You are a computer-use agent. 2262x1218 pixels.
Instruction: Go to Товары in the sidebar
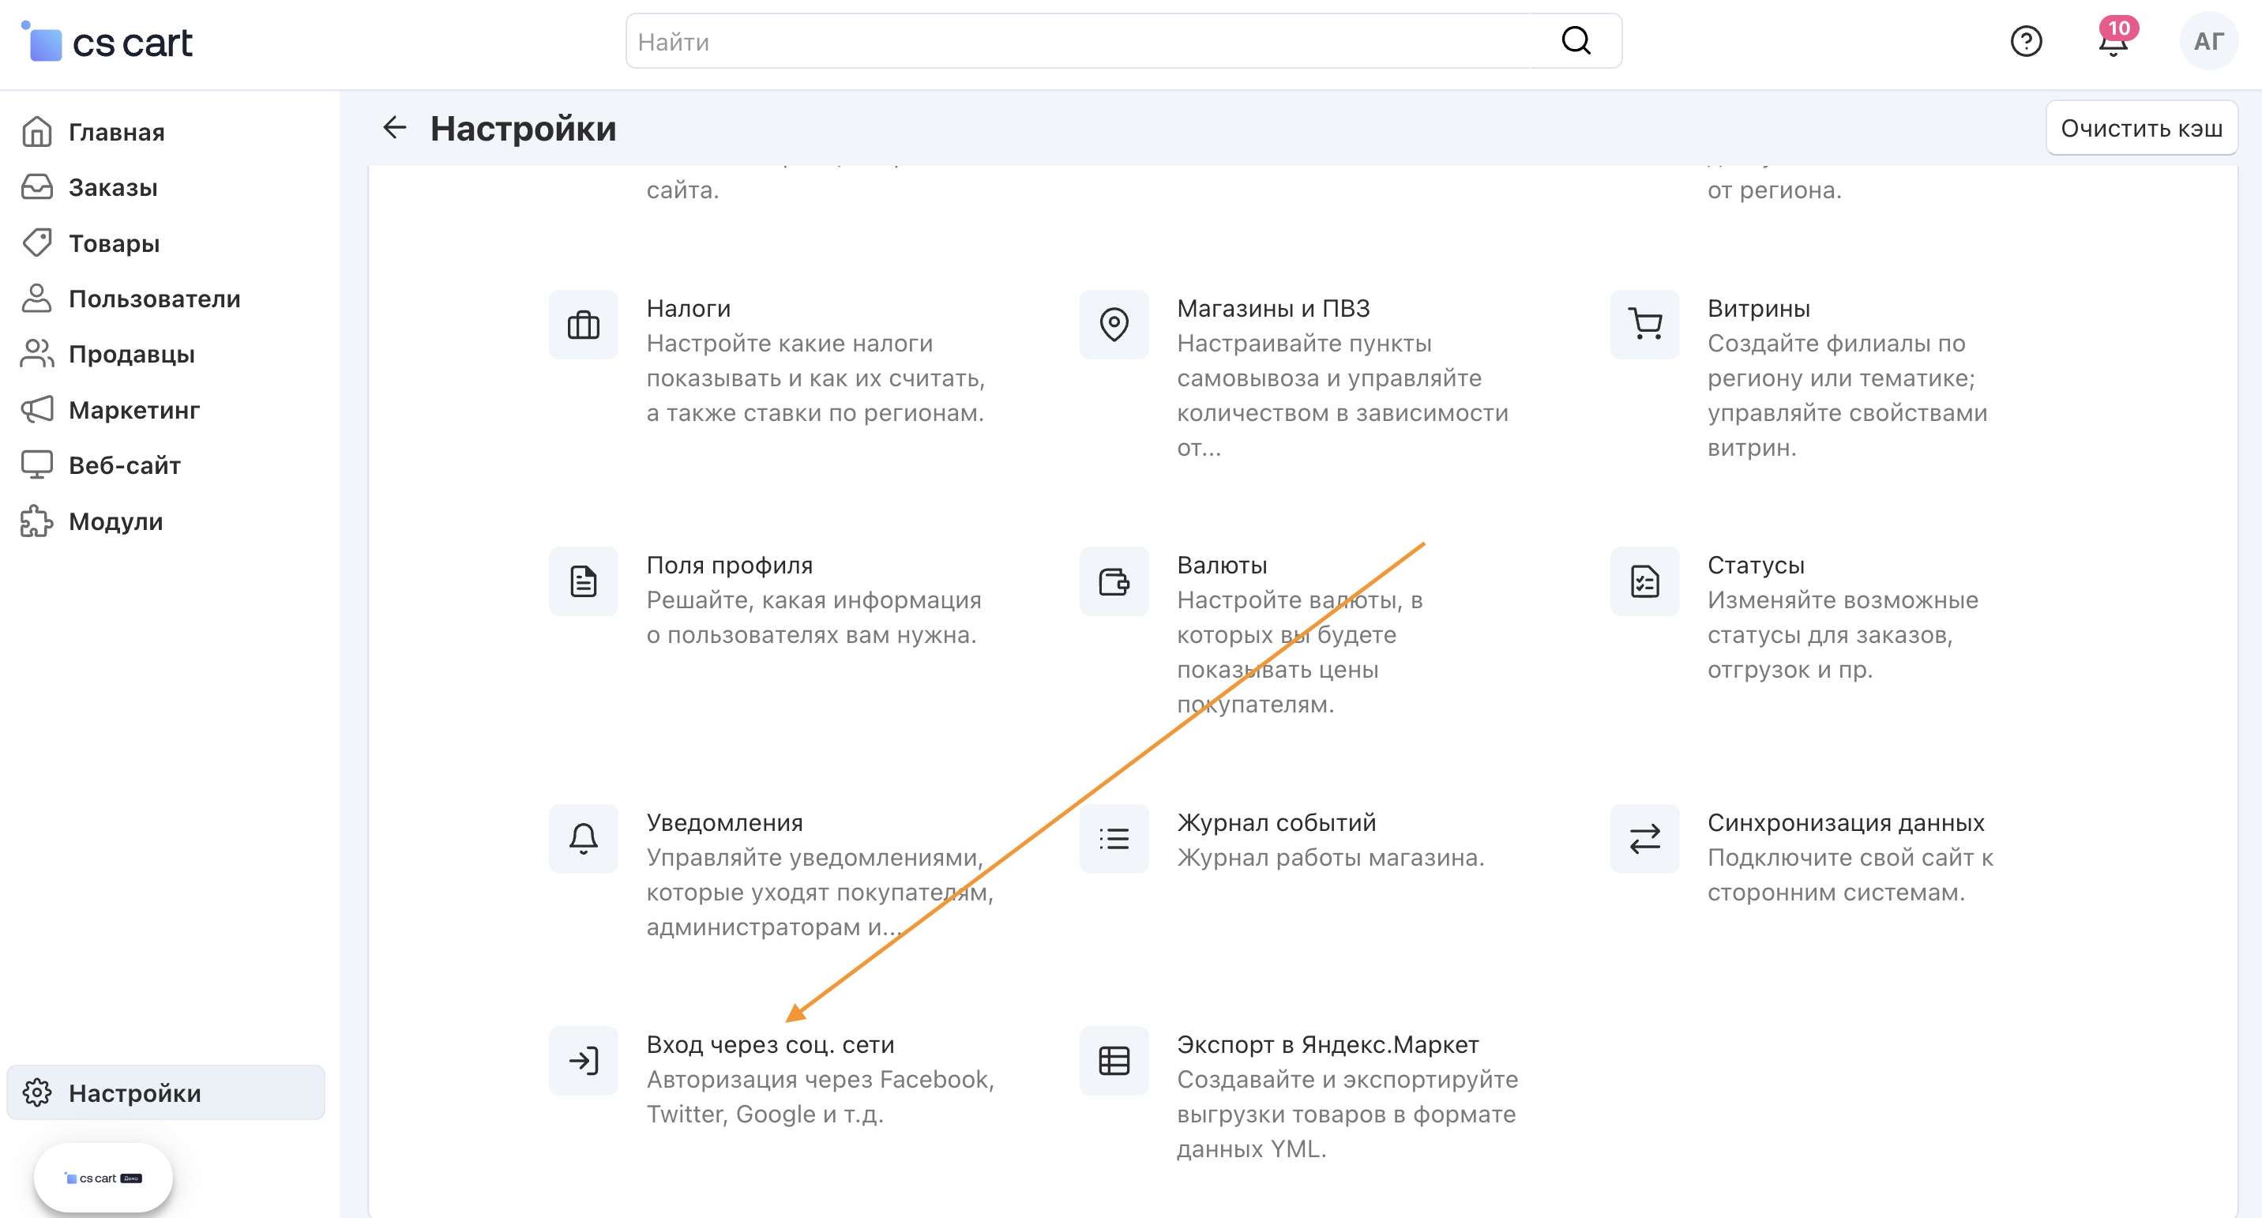click(115, 243)
